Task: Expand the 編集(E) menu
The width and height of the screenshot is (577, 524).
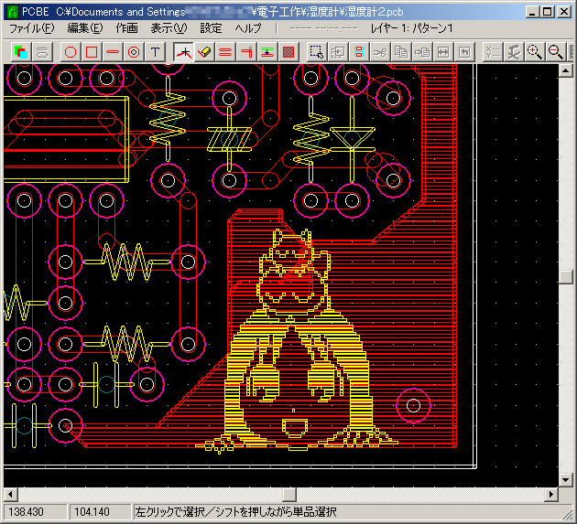Action: tap(85, 28)
